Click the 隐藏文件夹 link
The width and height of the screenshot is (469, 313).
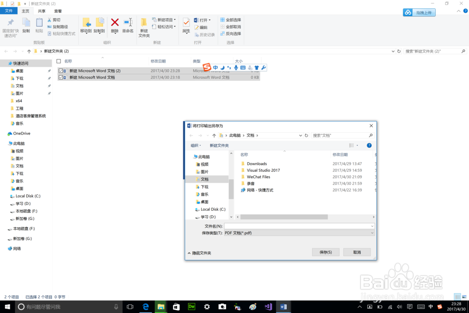200,252
